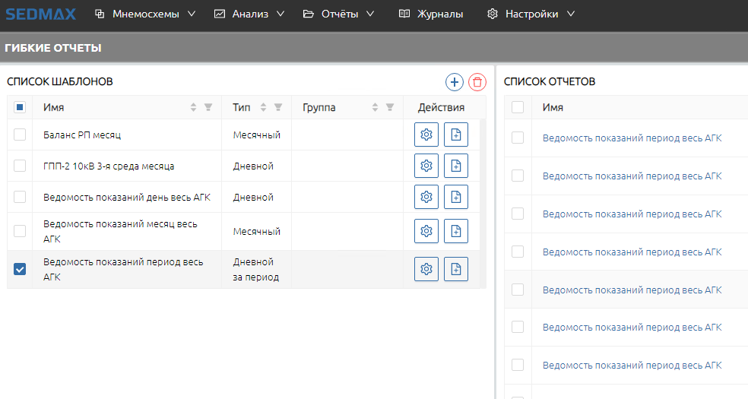Click the add template plus icon
748x399 pixels.
click(454, 82)
